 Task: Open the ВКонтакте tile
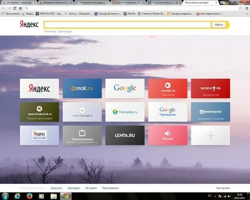[210, 112]
